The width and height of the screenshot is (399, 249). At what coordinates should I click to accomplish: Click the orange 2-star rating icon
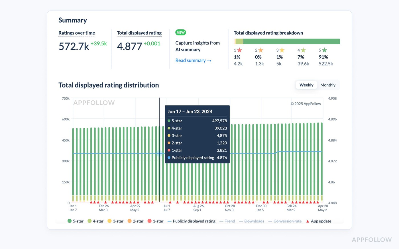click(x=261, y=50)
